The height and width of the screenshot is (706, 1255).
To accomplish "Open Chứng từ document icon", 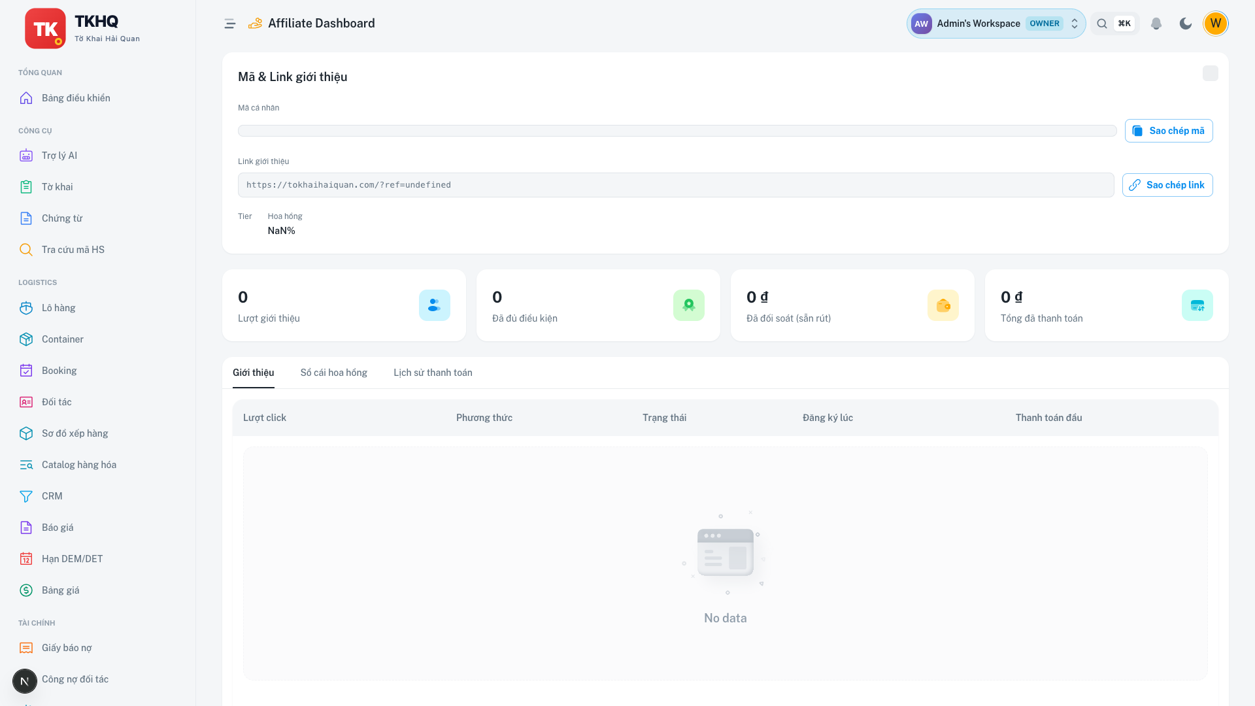I will click(x=26, y=218).
